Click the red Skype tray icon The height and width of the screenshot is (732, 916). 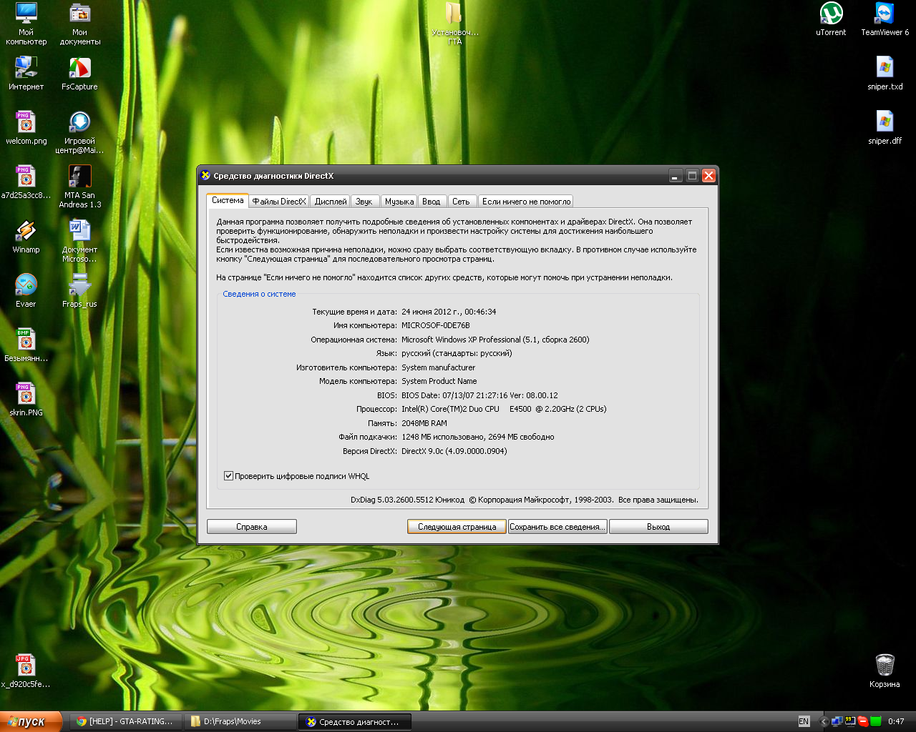(x=862, y=721)
